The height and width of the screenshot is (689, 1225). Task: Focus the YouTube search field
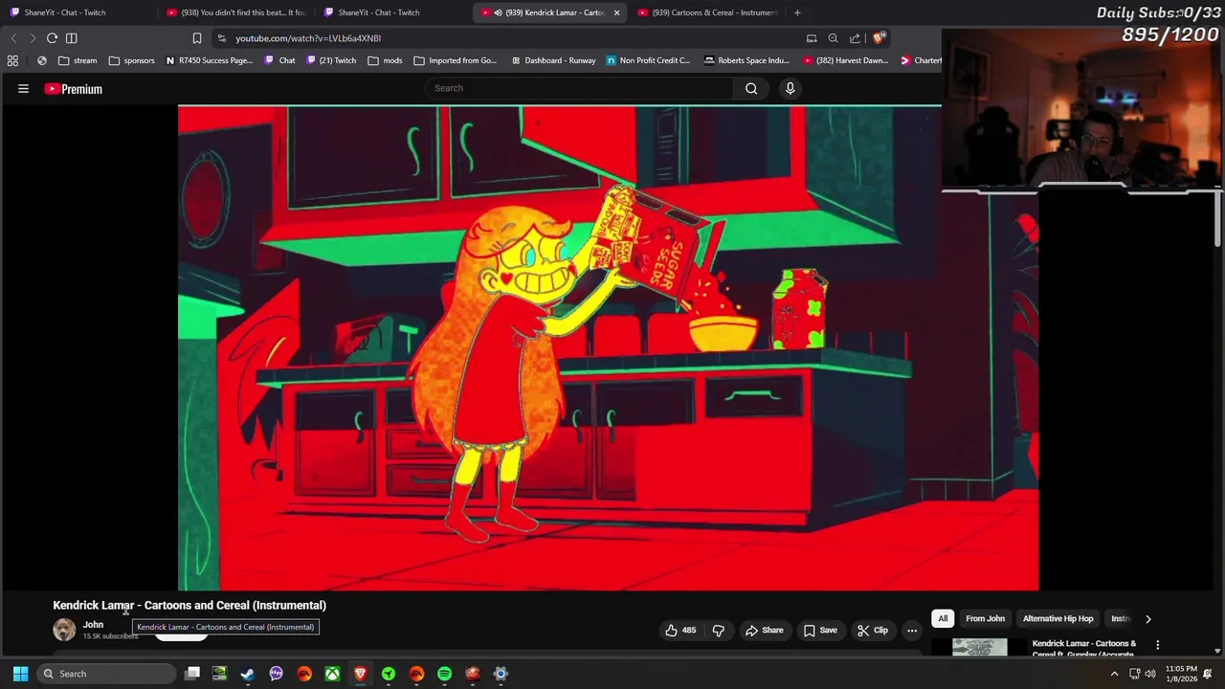tap(579, 88)
